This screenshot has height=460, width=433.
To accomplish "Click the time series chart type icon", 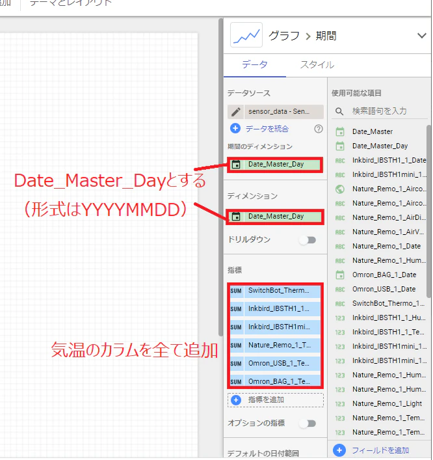I will [x=246, y=35].
